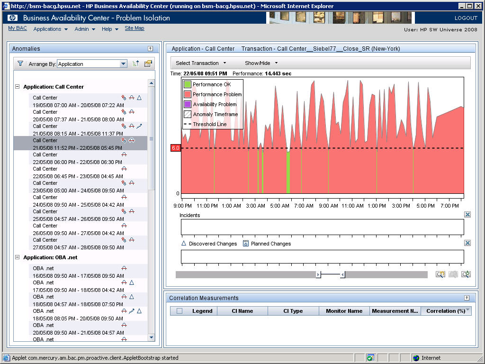Click the Performance Problem red legend swatch
This screenshot has width=485, height=364.
[x=188, y=94]
